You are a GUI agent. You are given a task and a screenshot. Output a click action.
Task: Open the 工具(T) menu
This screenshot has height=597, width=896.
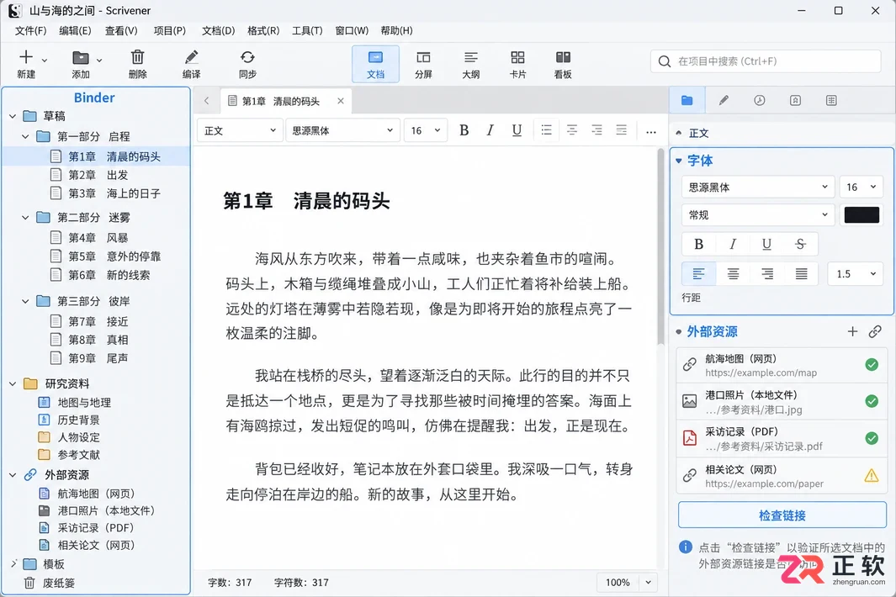[307, 30]
